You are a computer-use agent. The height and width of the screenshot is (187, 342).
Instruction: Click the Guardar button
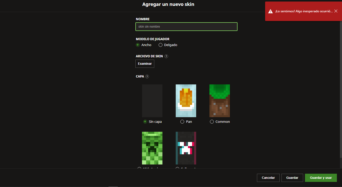point(292,178)
